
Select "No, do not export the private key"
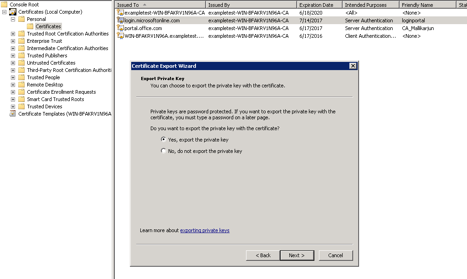click(163, 151)
